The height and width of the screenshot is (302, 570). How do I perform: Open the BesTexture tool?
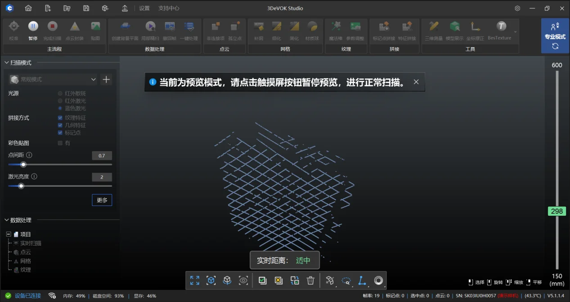click(x=501, y=27)
